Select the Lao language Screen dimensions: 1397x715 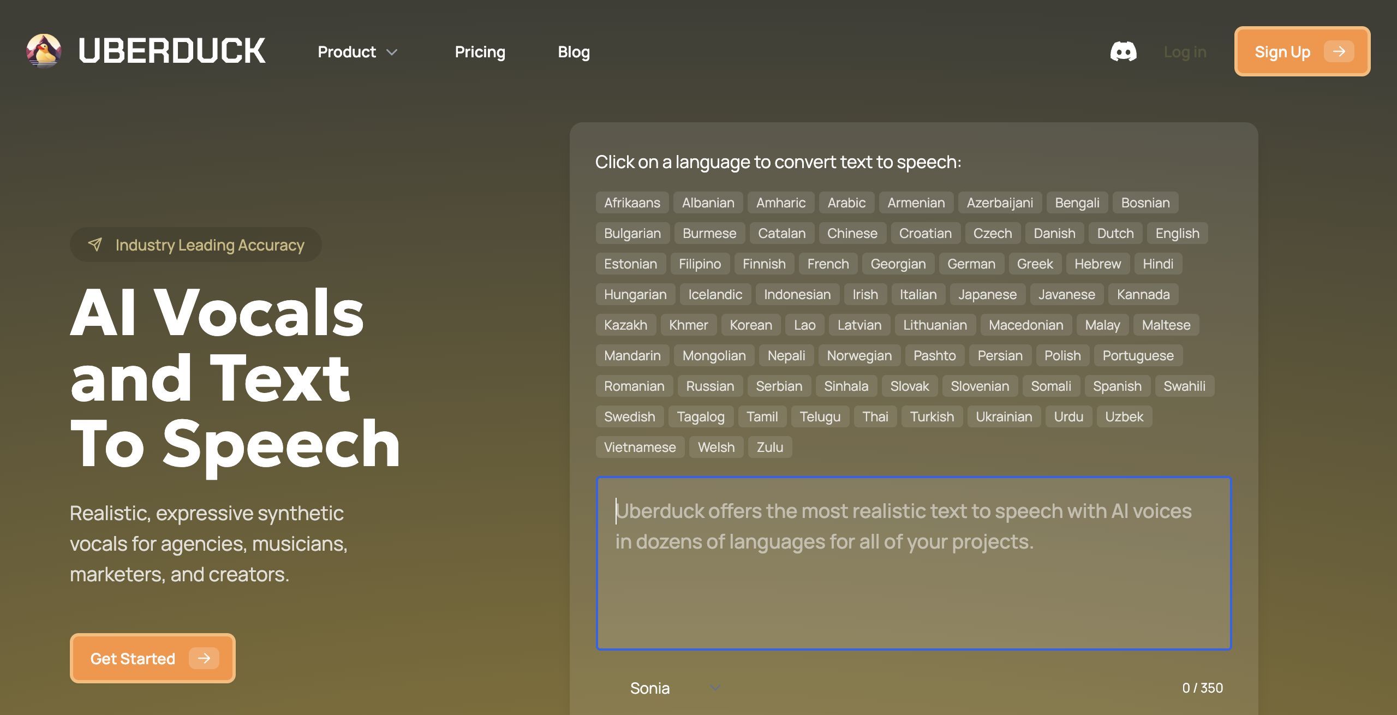[805, 325]
